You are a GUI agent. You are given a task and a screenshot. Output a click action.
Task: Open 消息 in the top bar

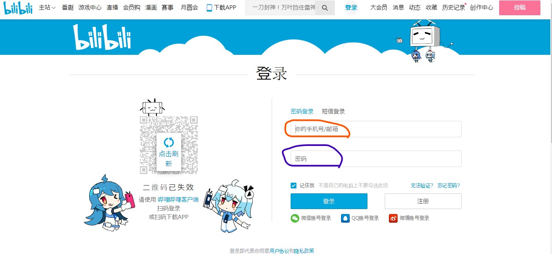pos(398,7)
